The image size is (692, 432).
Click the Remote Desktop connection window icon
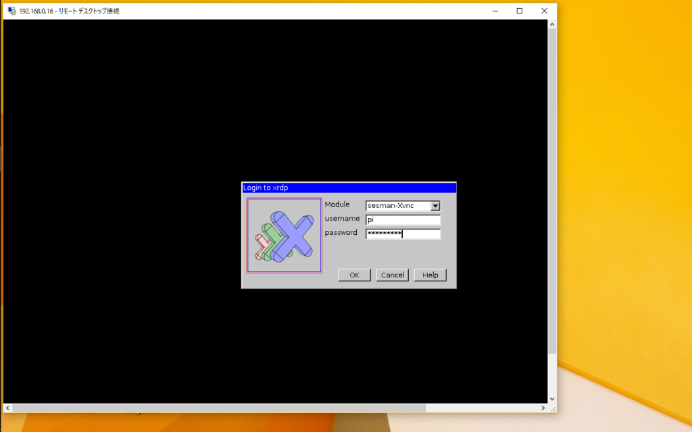12,11
